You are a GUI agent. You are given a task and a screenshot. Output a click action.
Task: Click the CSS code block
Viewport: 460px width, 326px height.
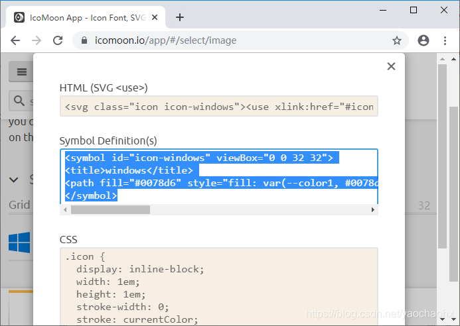point(219,286)
